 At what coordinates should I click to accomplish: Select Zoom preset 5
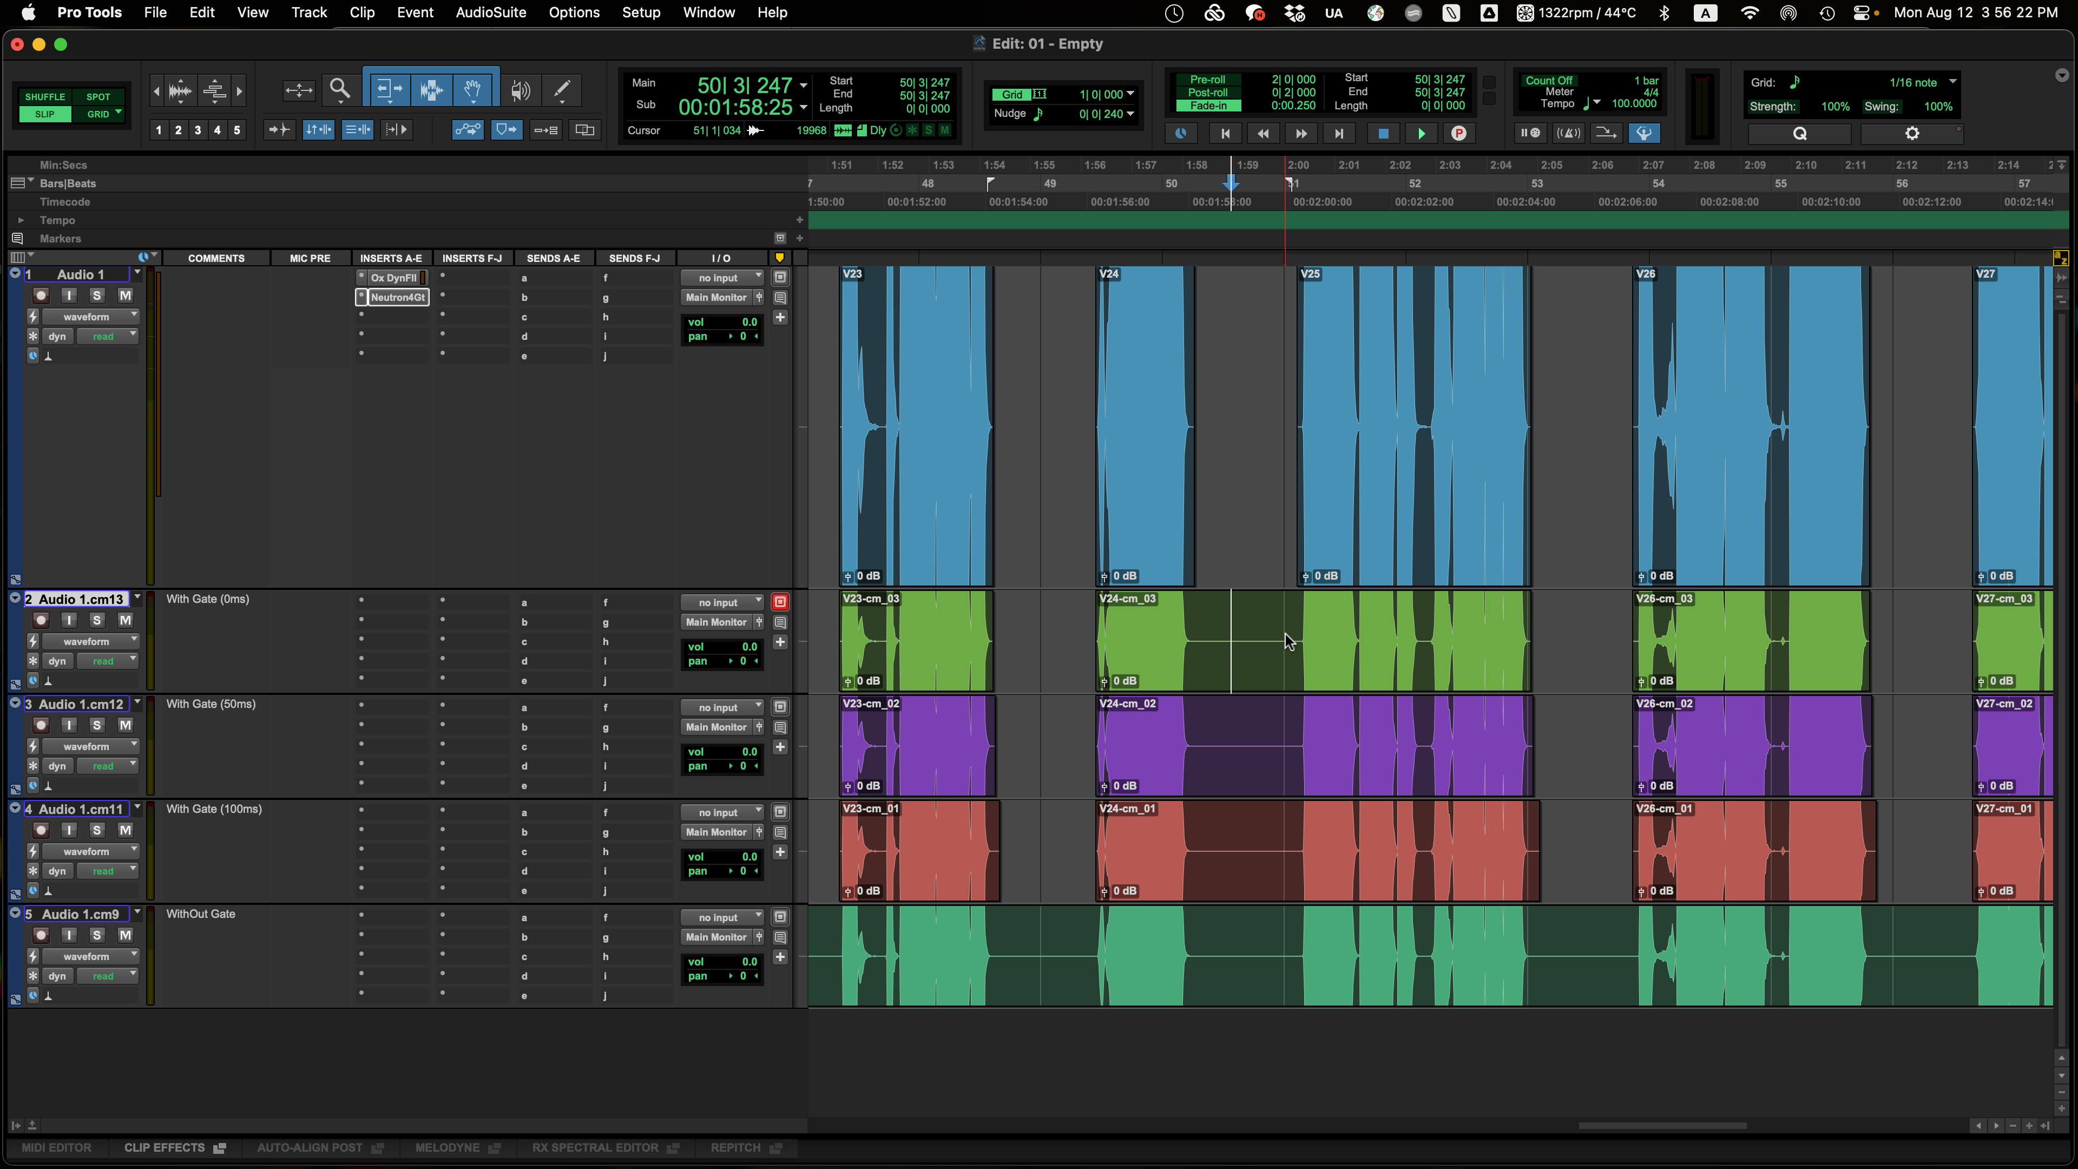[x=236, y=130]
